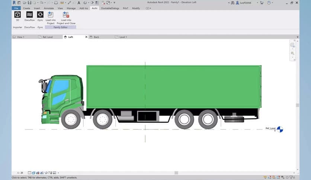The height and width of the screenshot is (180, 311).
Task: Switch to the DockableDialogs ribbon tab
Action: coord(110,8)
